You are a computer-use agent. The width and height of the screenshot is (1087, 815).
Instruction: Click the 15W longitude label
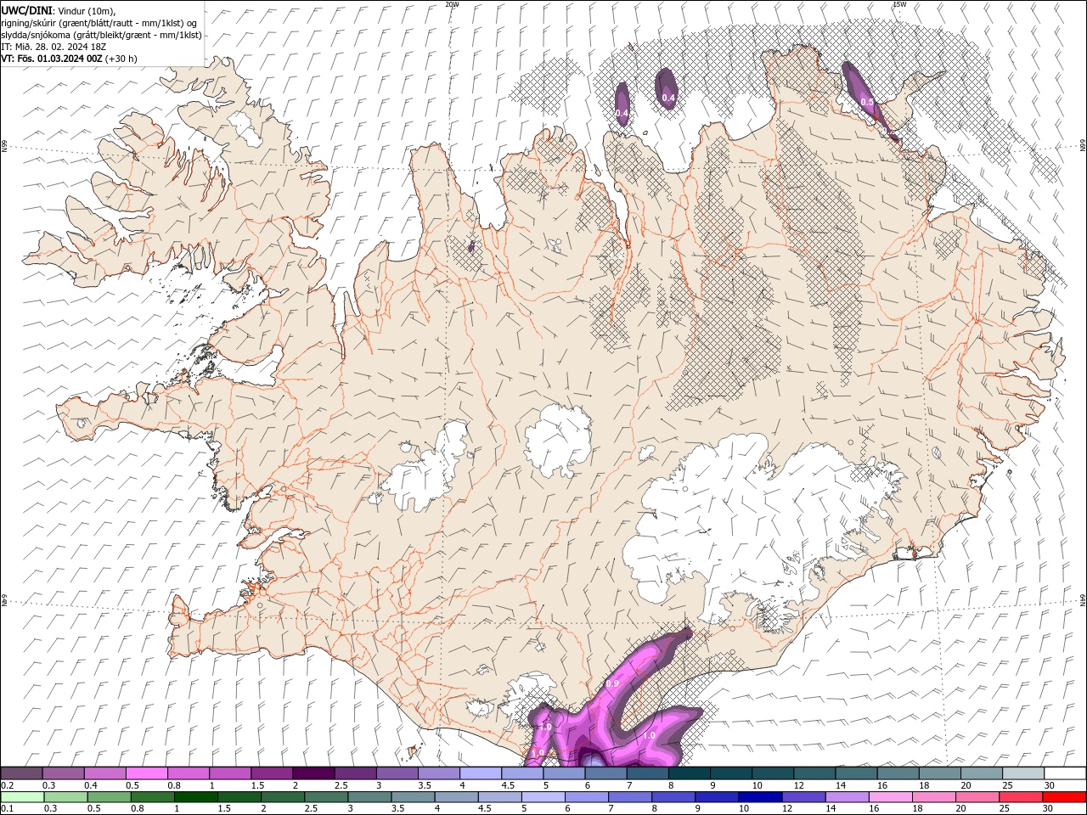899,4
